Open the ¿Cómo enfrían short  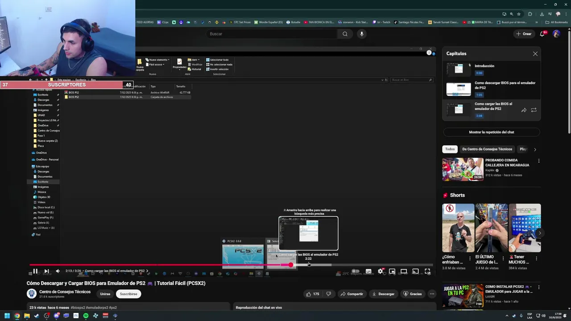[x=458, y=228]
